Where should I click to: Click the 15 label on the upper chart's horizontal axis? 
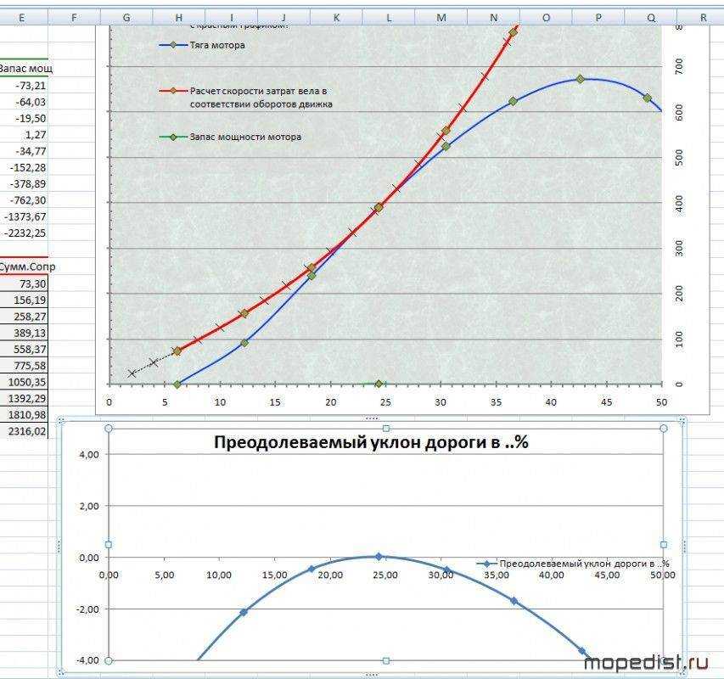(x=275, y=402)
